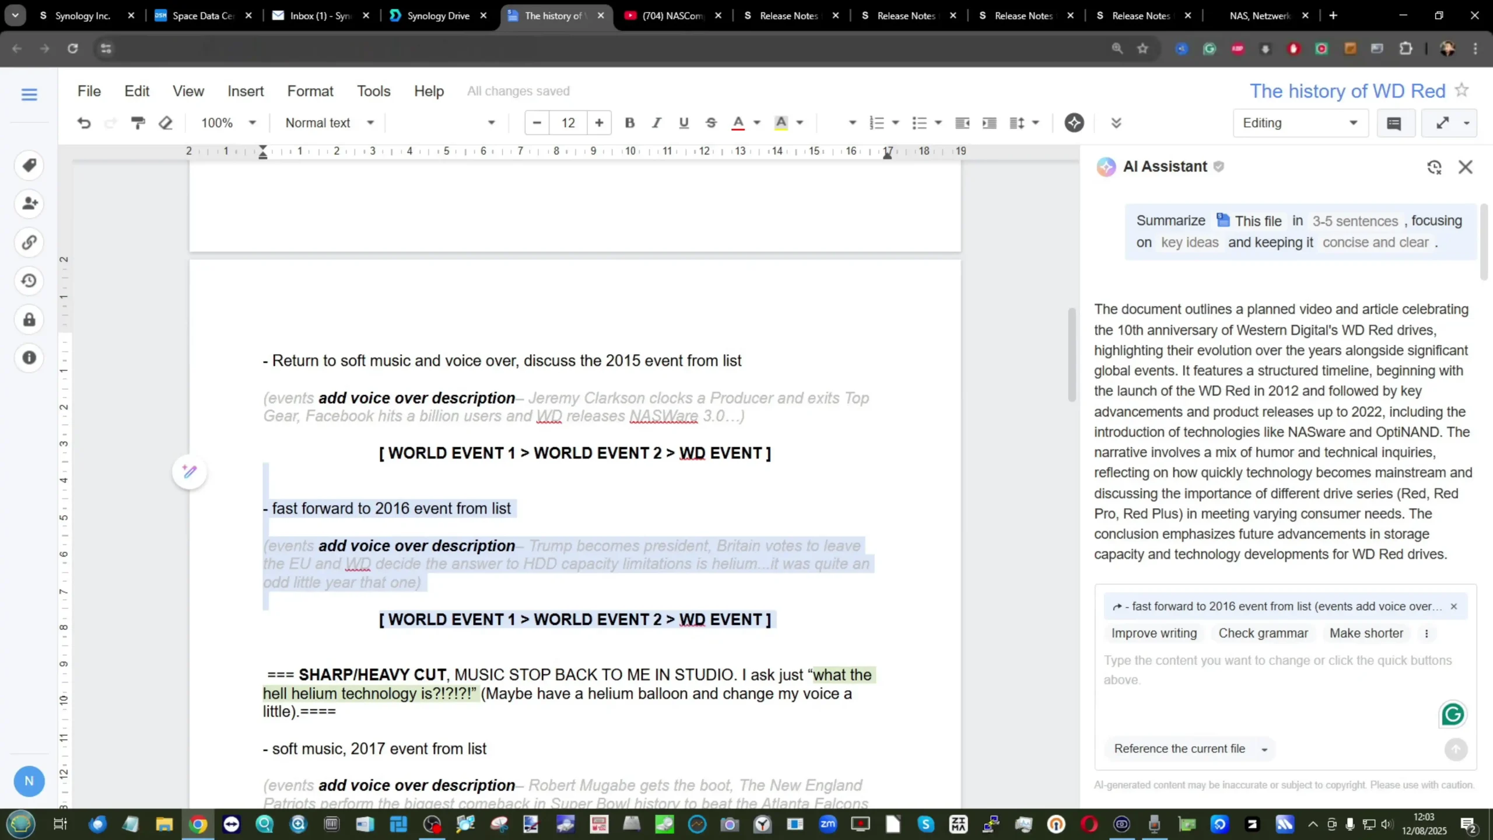1493x840 pixels.
Task: Open the highlight color picker arrow
Action: pos(800,123)
